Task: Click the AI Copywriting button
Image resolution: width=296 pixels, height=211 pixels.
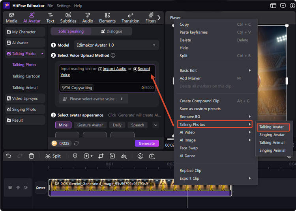Action: tap(77, 88)
